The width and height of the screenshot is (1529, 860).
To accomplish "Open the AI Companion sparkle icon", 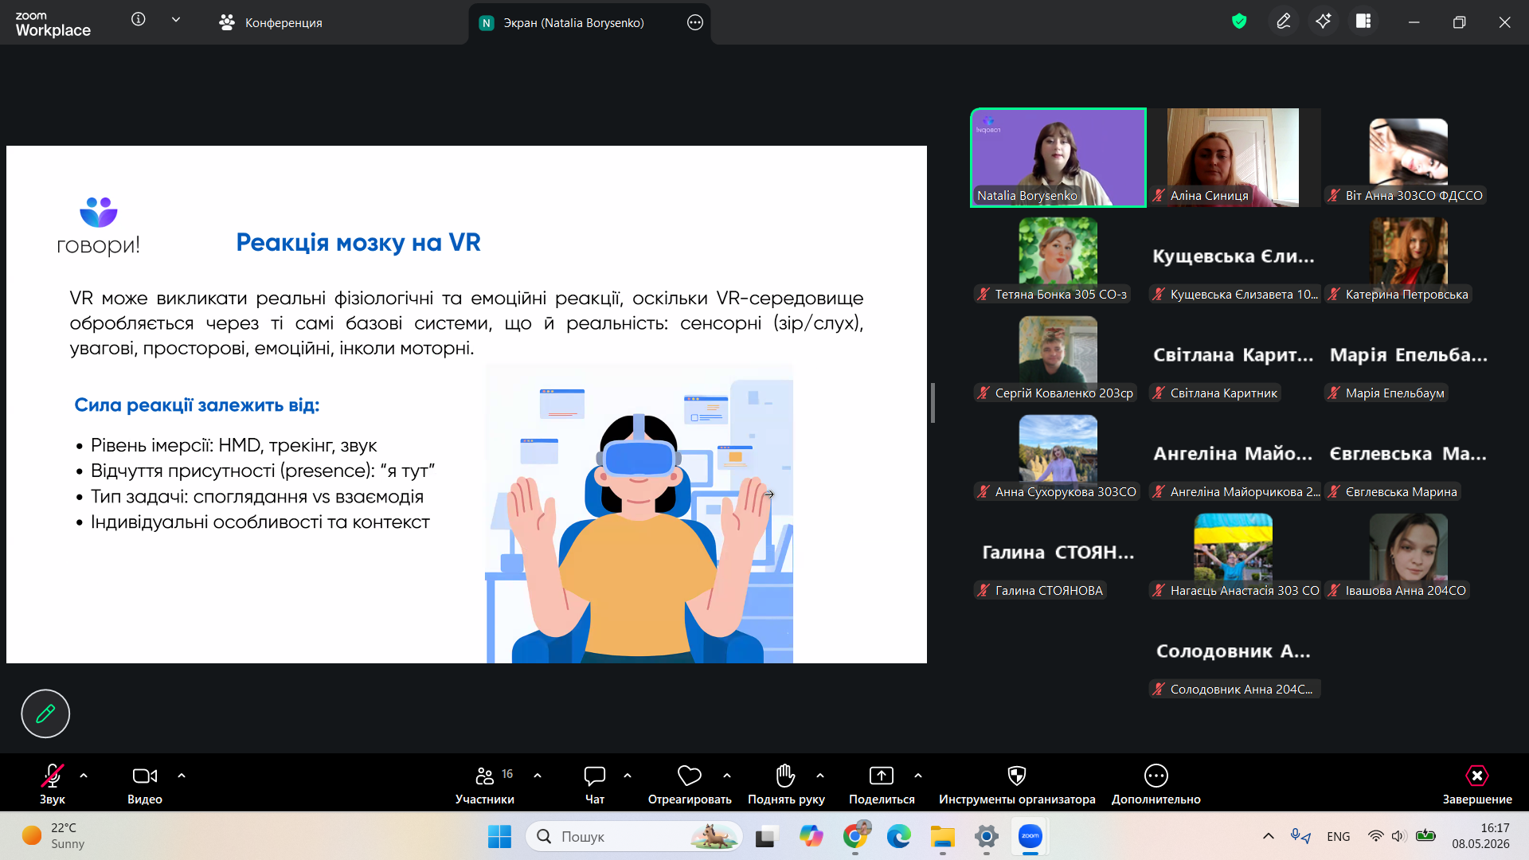I will click(1324, 21).
